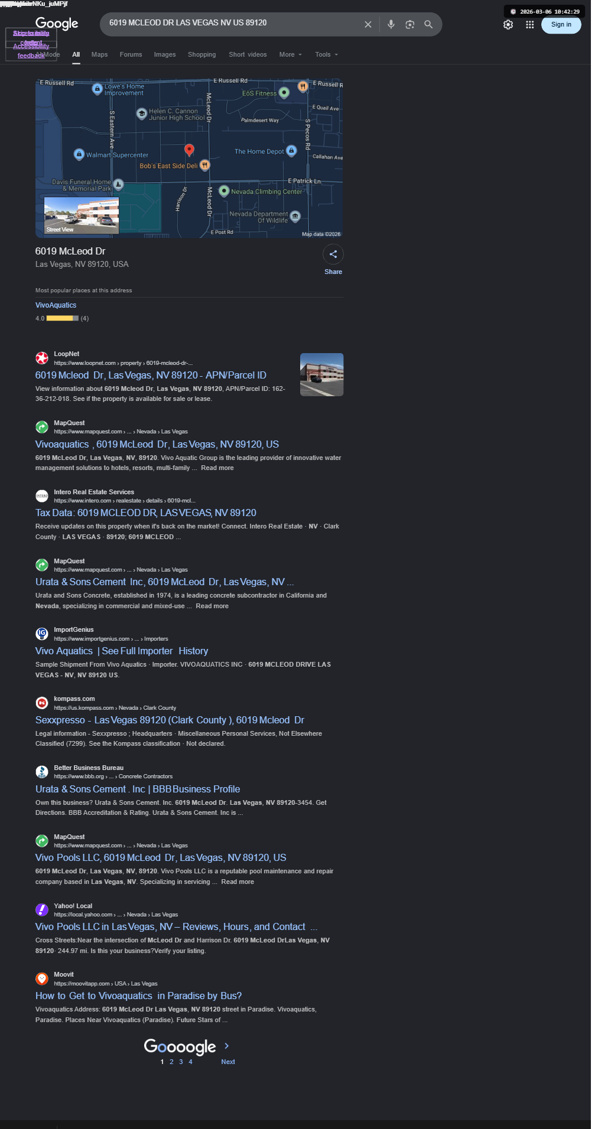The image size is (598, 1129).
Task: Select Bob's East Side Deli map marker
Action: pyautogui.click(x=204, y=165)
